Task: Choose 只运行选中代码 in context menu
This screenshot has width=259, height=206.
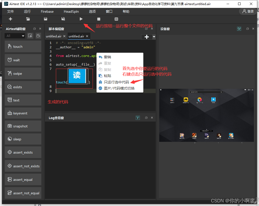Action: [x=120, y=82]
